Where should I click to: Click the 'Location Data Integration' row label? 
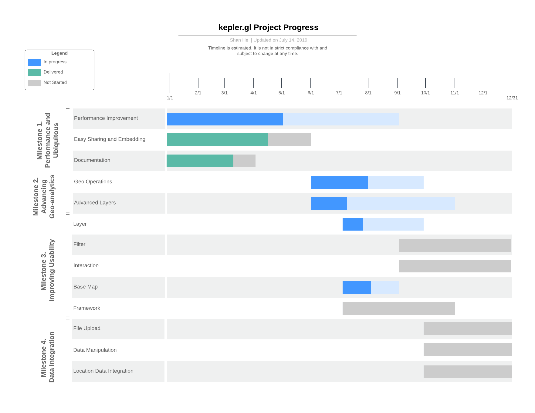pyautogui.click(x=103, y=371)
